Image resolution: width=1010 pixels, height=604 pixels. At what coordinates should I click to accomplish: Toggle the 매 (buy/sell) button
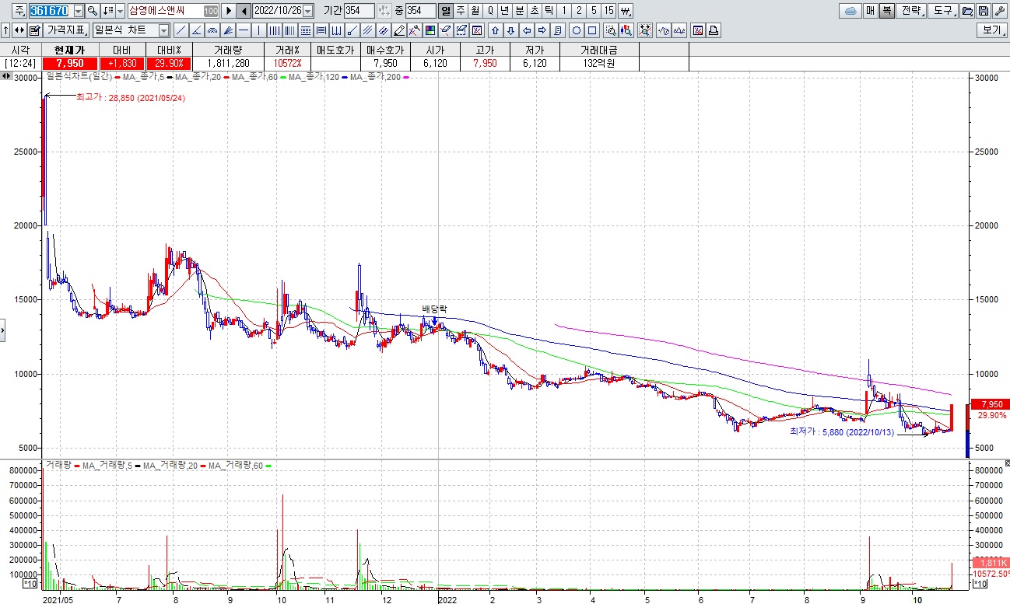tap(871, 11)
